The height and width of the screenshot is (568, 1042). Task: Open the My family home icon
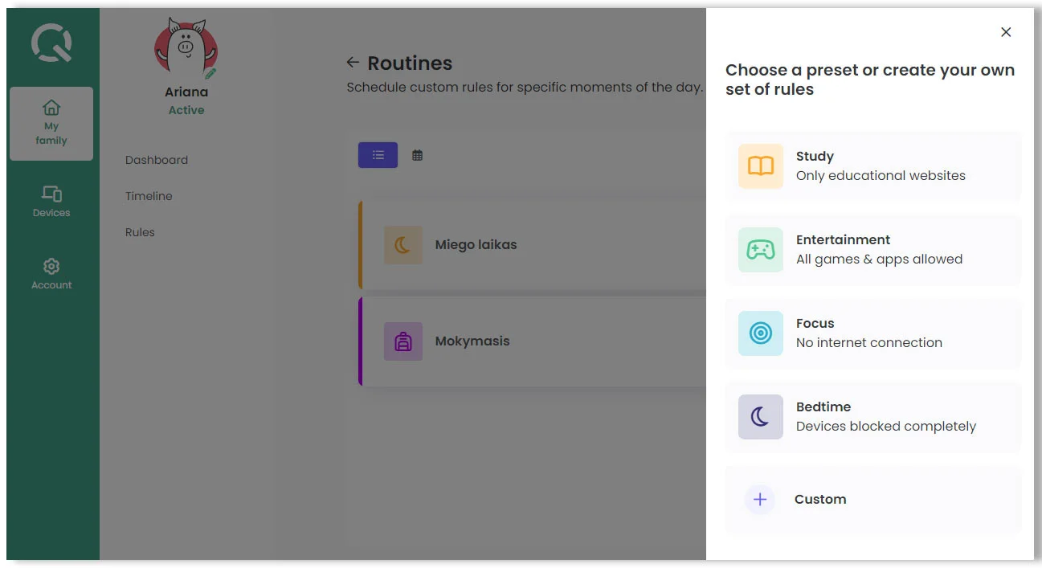point(51,108)
